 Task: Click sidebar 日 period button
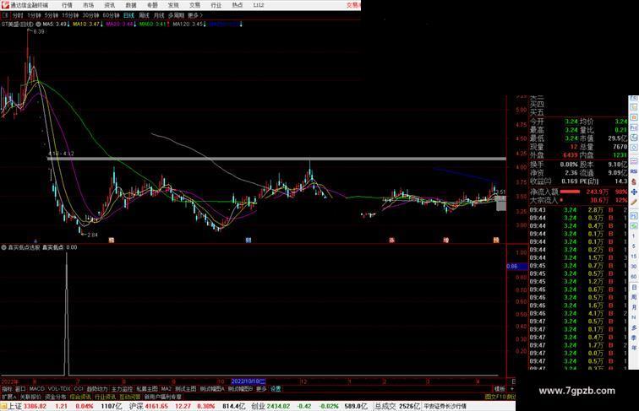(634, 287)
